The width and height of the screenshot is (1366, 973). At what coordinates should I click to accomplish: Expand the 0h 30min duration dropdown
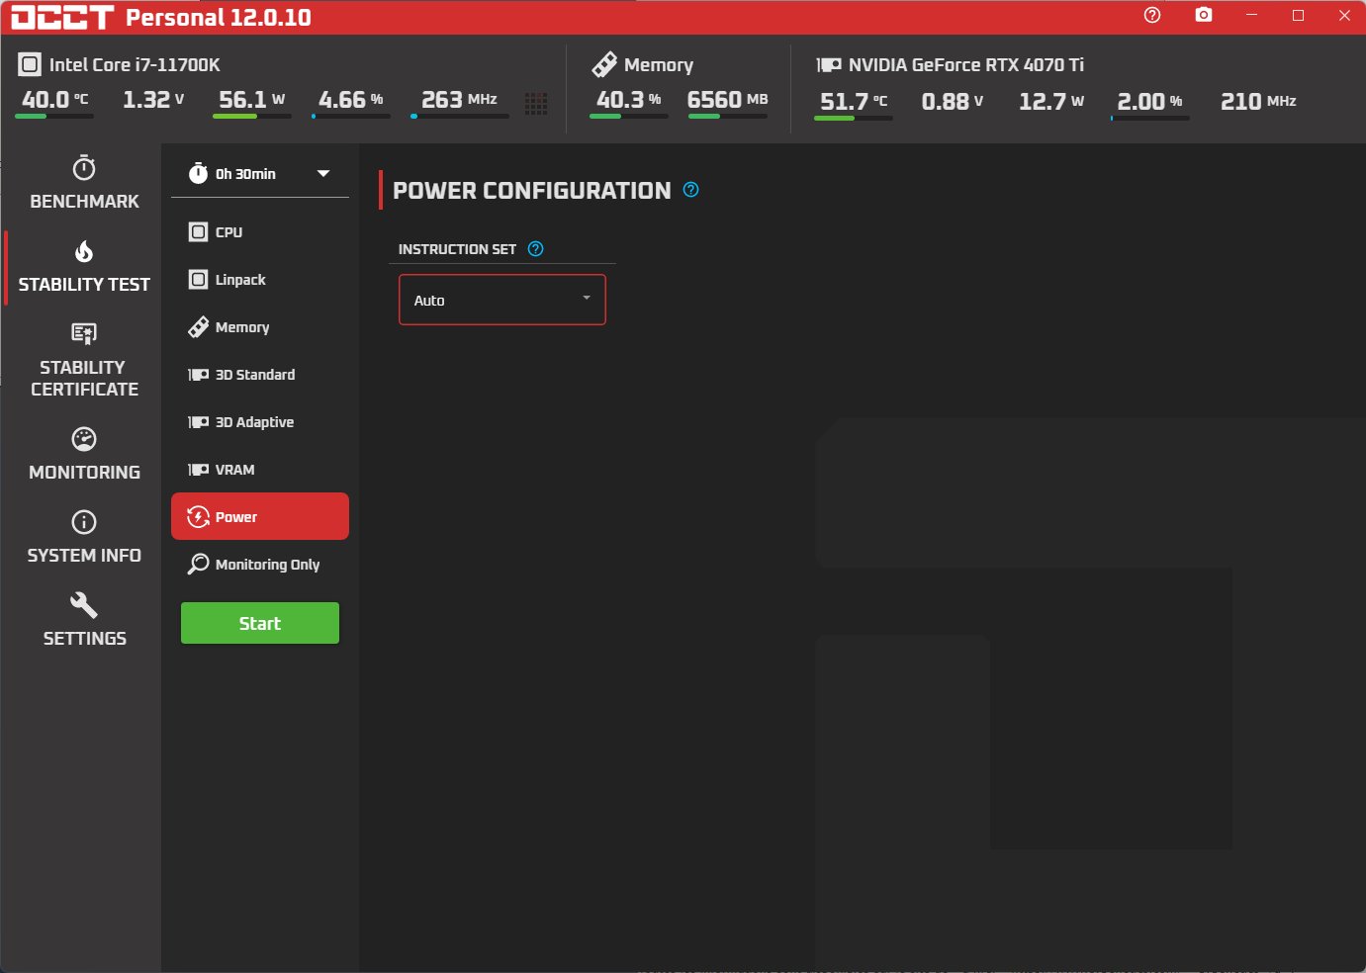[259, 174]
